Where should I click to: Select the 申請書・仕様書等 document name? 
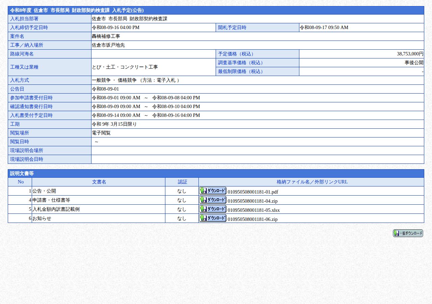point(51,200)
